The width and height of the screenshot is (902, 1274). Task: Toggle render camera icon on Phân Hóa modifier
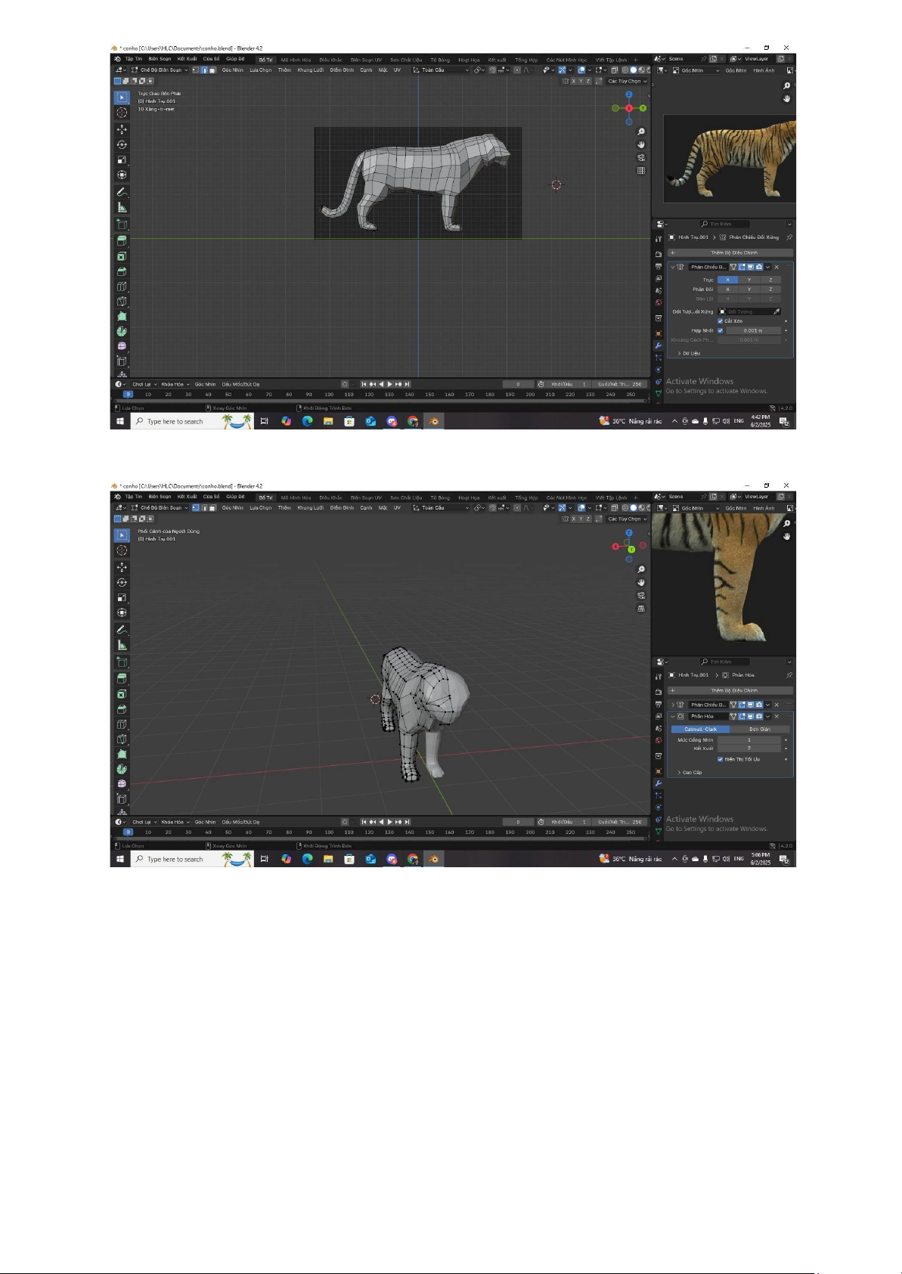759,716
